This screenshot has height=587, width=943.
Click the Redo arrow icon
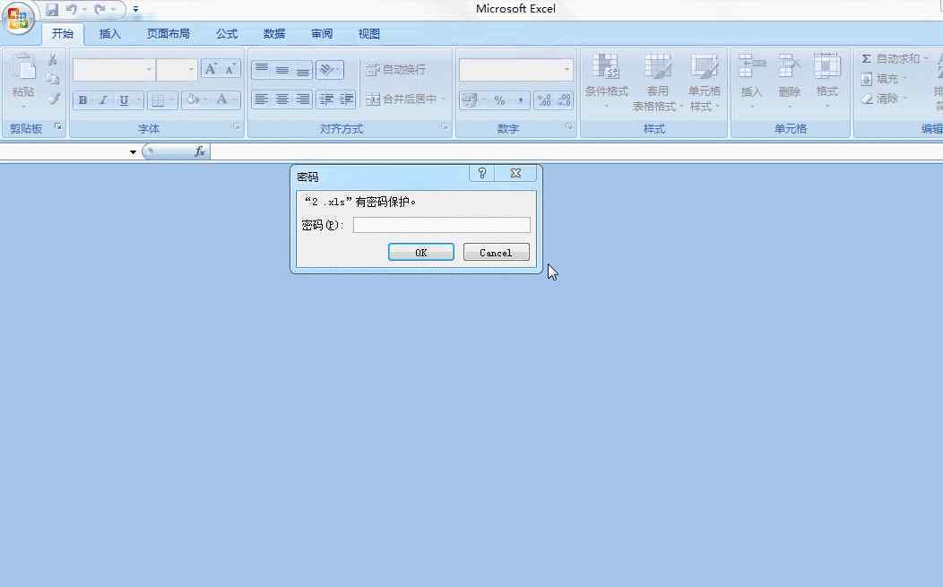point(99,10)
